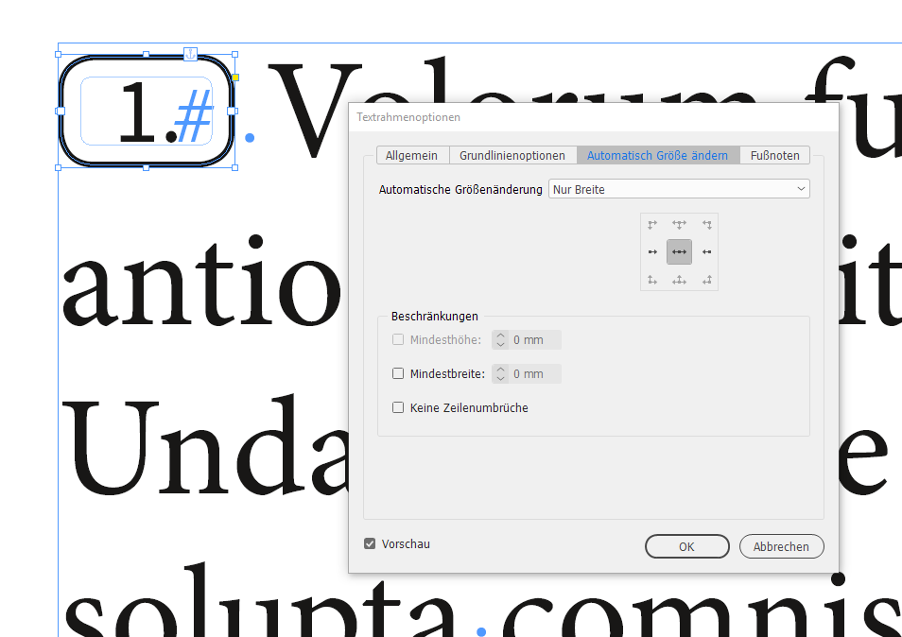Decrease Mindestbreite value with down arrow
This screenshot has height=637, width=902.
pos(500,378)
